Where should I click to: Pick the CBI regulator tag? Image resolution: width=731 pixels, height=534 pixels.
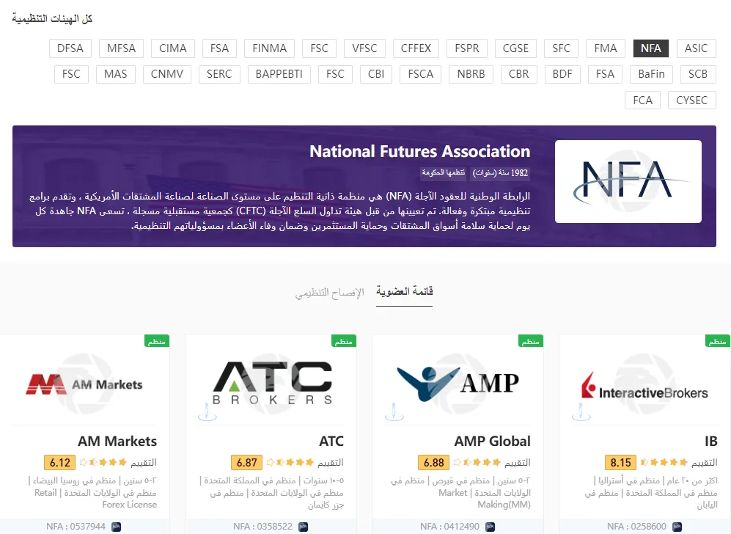(x=376, y=74)
